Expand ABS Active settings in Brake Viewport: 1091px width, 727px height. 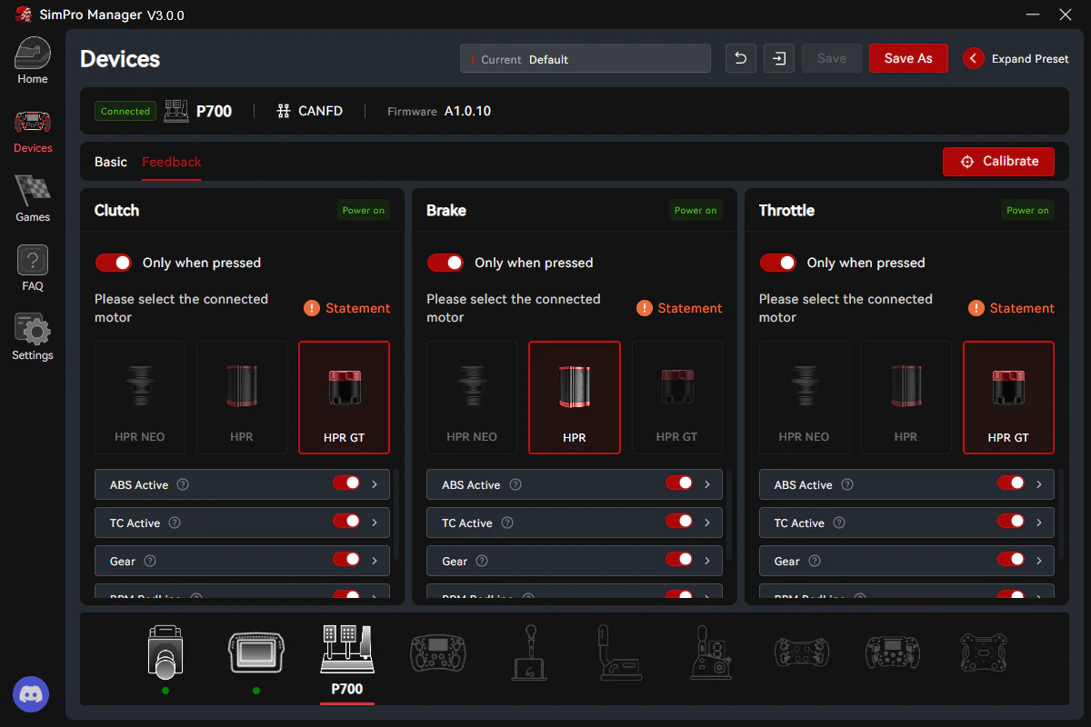click(x=707, y=485)
